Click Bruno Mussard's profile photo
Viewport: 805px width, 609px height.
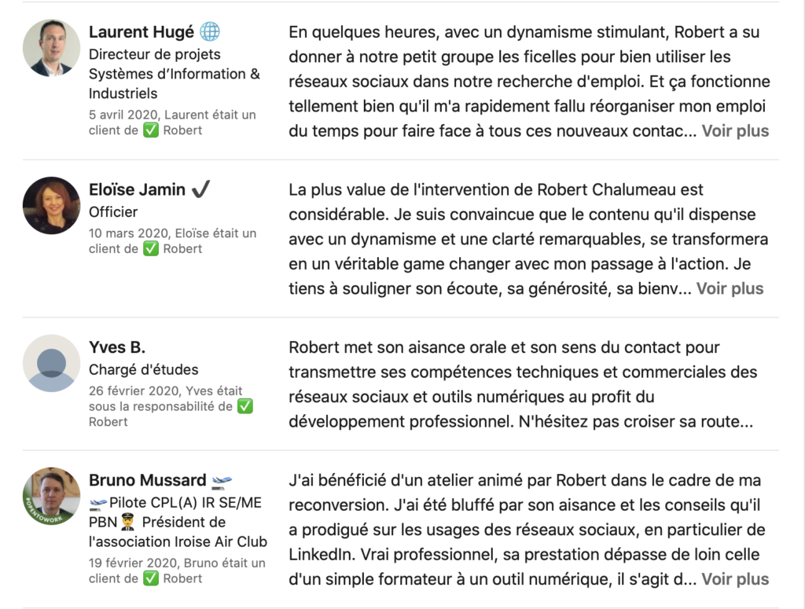tap(51, 496)
